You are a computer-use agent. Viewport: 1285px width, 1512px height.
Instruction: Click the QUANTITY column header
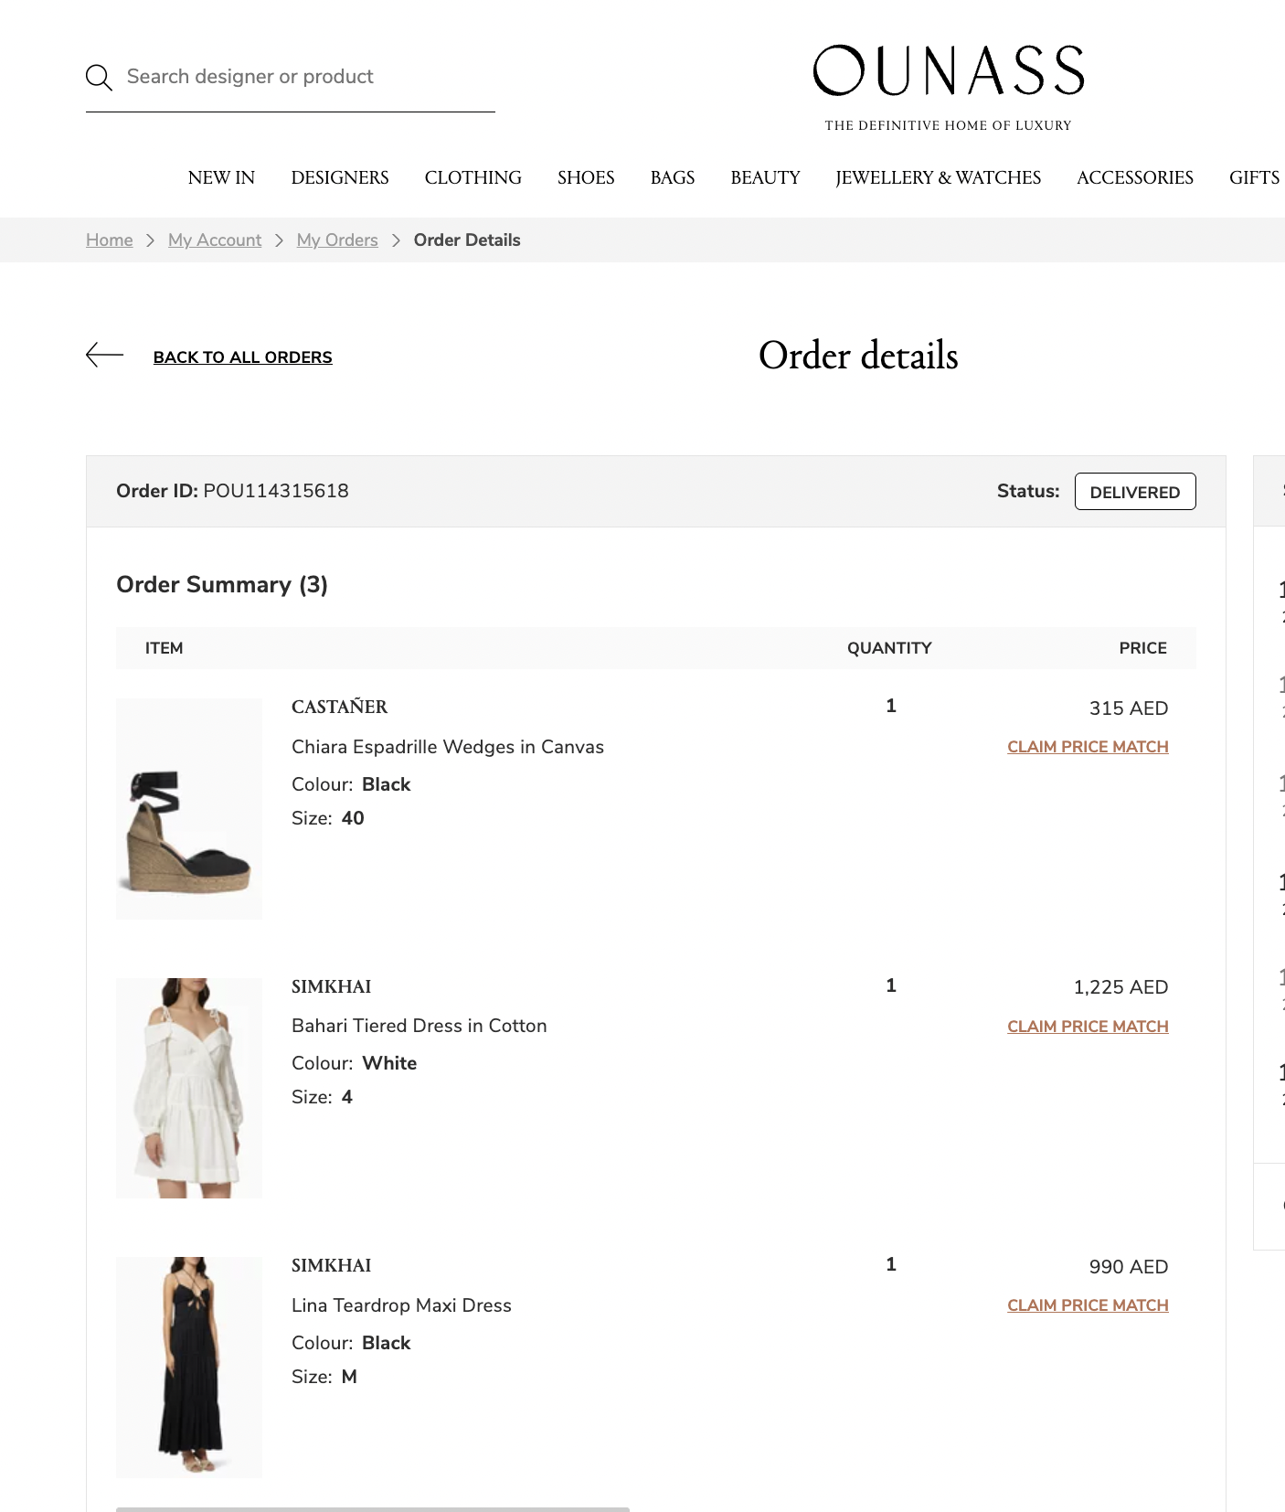[x=889, y=648]
